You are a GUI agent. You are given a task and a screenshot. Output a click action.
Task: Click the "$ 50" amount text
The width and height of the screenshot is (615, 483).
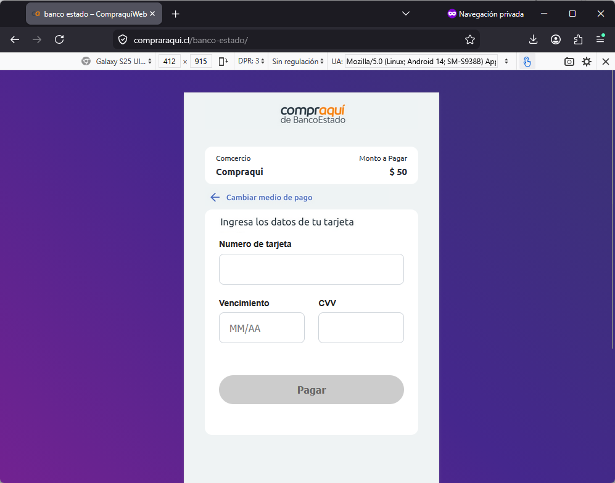coord(398,172)
